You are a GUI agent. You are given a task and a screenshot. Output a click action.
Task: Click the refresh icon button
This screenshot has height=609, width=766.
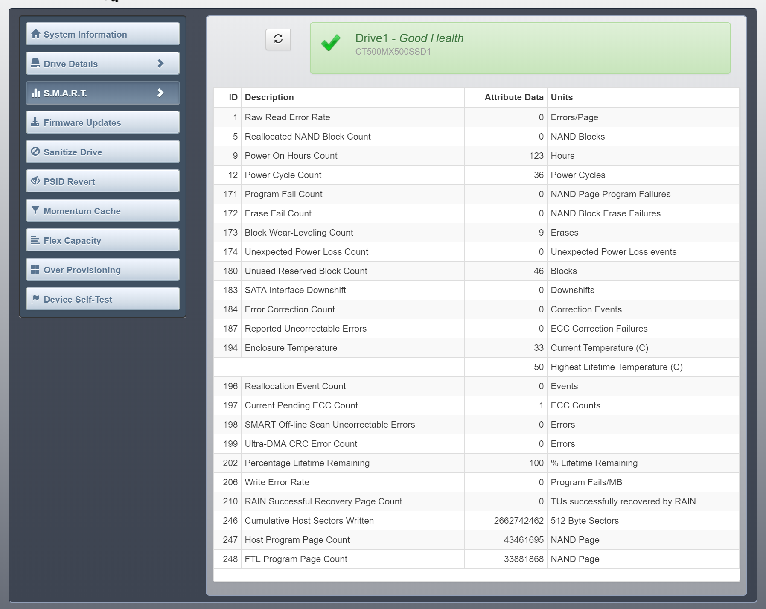click(278, 39)
